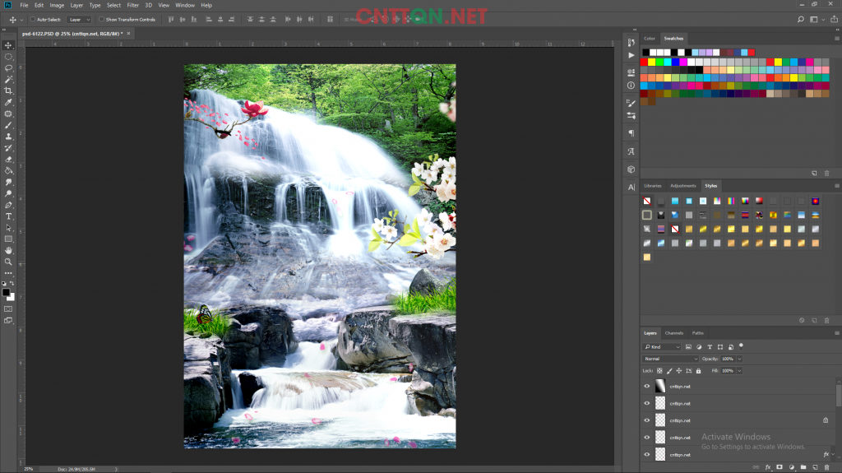Hide the locked cnttqn.net layer
Image resolution: width=842 pixels, height=473 pixels.
(x=646, y=420)
